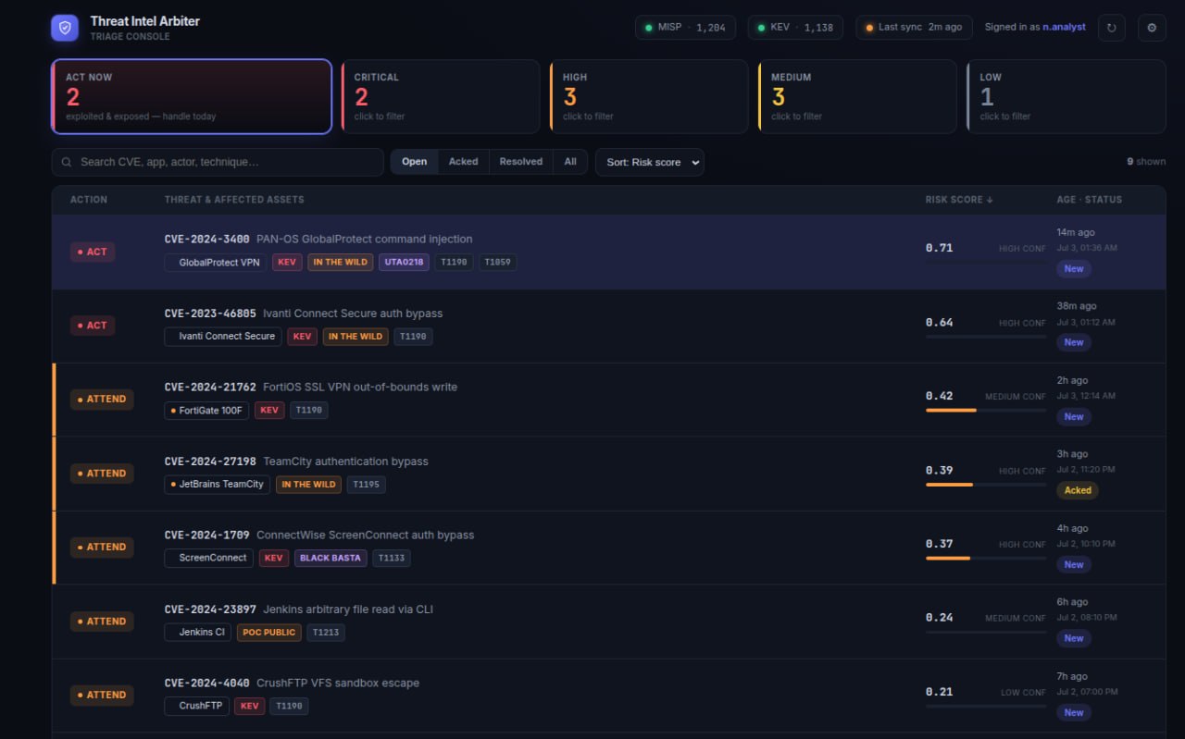Click the UTA0218 actor tag
This screenshot has height=739, width=1185.
pyautogui.click(x=405, y=262)
